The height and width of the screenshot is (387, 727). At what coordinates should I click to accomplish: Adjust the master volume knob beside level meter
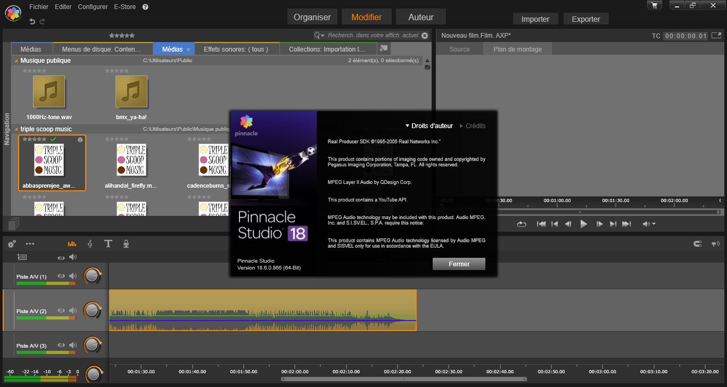coord(94,374)
